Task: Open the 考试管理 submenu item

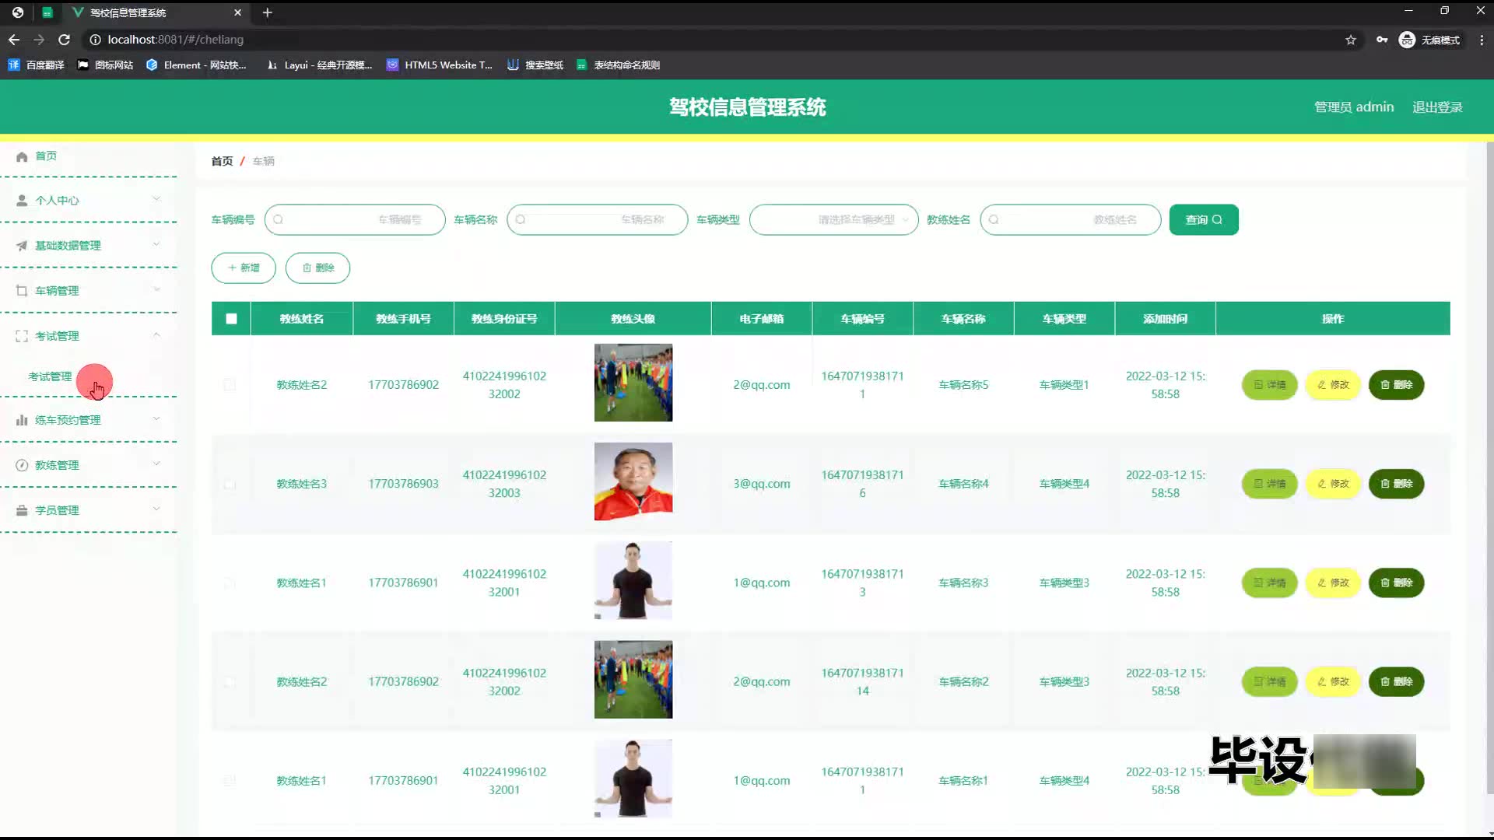Action: click(50, 376)
